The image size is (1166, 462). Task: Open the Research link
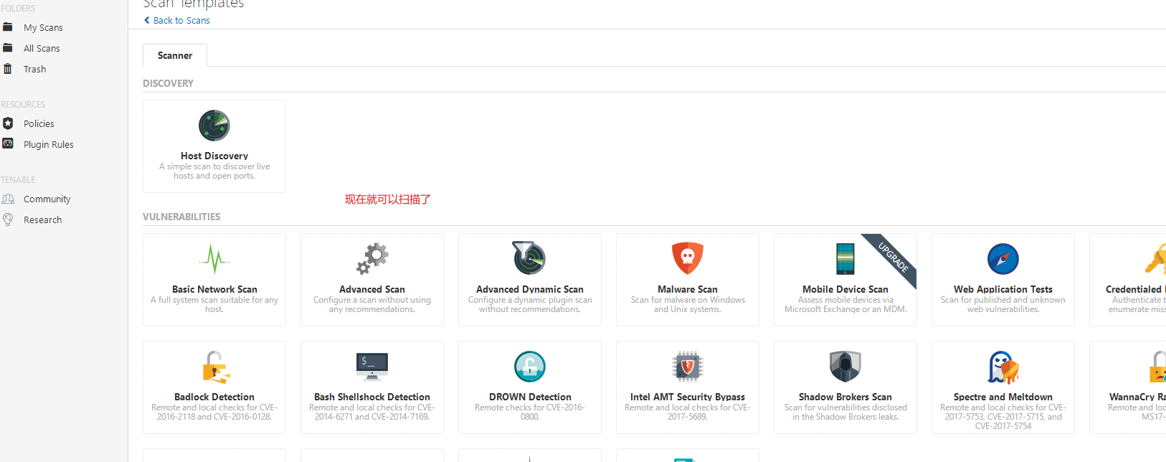tap(43, 220)
